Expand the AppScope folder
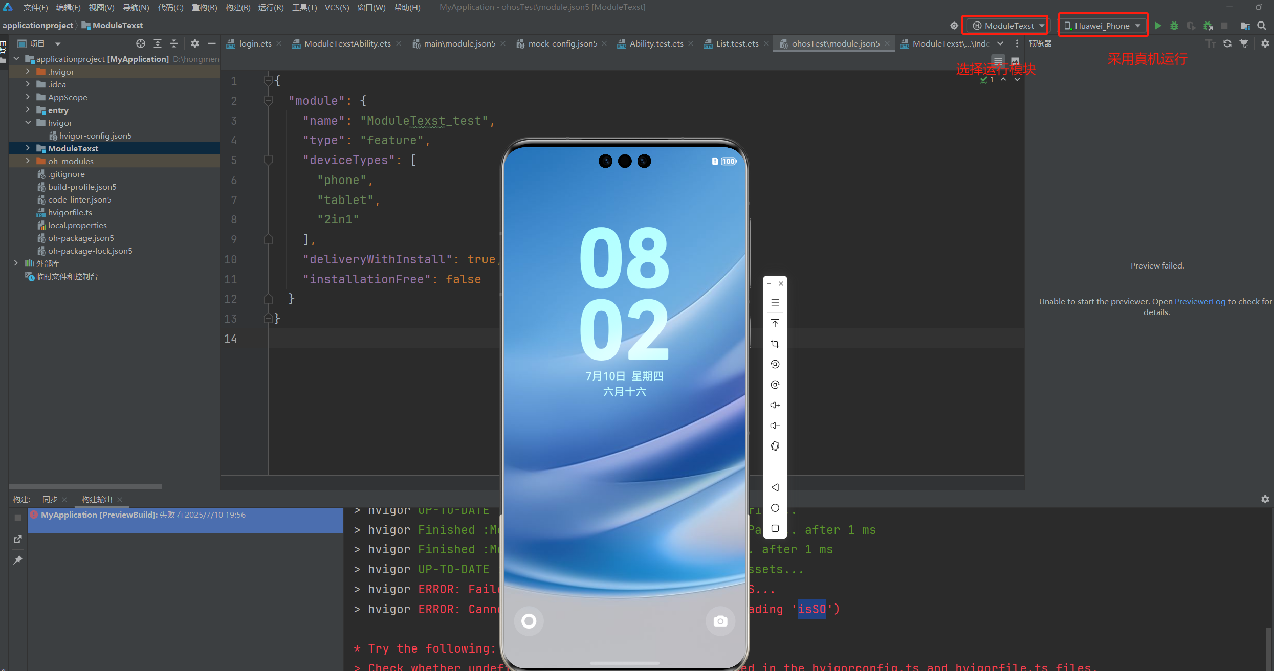Screen dimensions: 1274x671 (x=28, y=97)
